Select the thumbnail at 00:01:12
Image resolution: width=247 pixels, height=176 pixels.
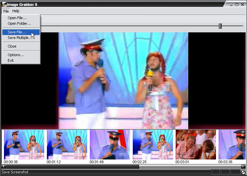(x=67, y=145)
